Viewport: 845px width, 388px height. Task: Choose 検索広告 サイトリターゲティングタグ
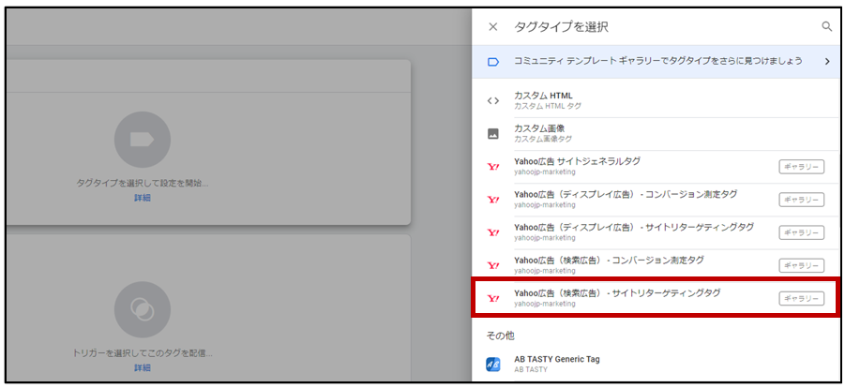pyautogui.click(x=656, y=297)
